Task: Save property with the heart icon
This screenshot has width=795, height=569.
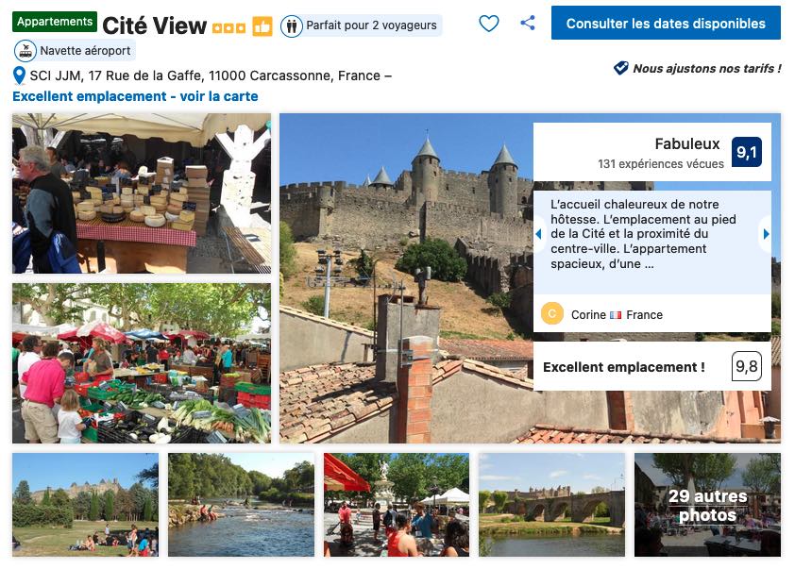Action: tap(489, 24)
